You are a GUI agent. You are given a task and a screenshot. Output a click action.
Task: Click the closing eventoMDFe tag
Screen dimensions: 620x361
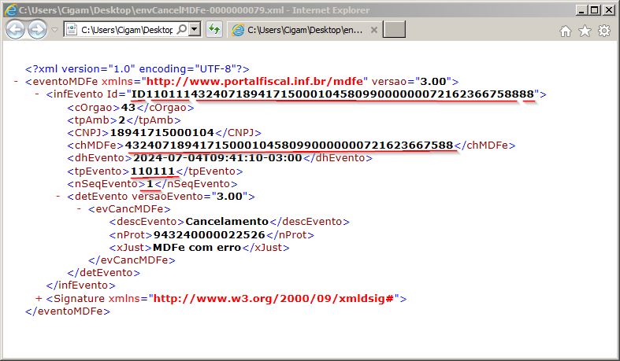point(68,311)
